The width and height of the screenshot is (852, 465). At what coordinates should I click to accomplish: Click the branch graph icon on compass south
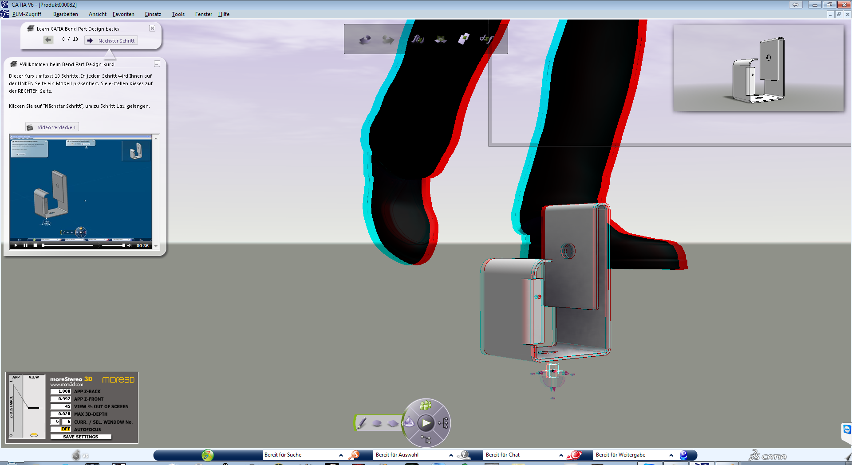click(x=426, y=440)
